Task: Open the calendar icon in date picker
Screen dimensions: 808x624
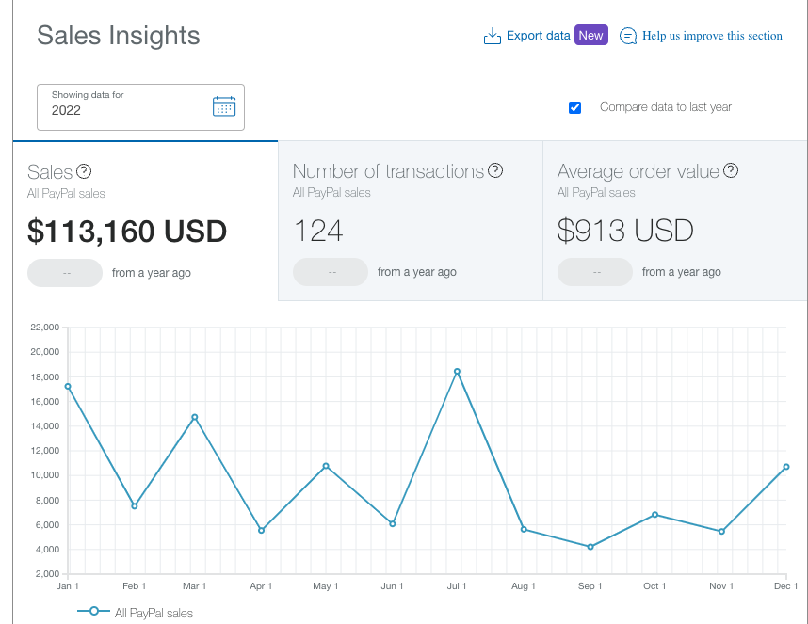Action: click(x=224, y=106)
